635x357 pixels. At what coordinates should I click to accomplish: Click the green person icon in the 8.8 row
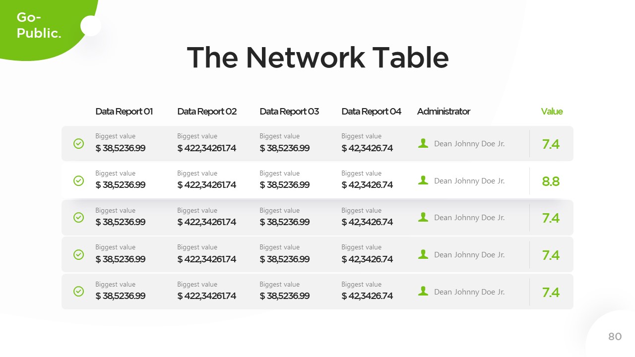pos(423,180)
